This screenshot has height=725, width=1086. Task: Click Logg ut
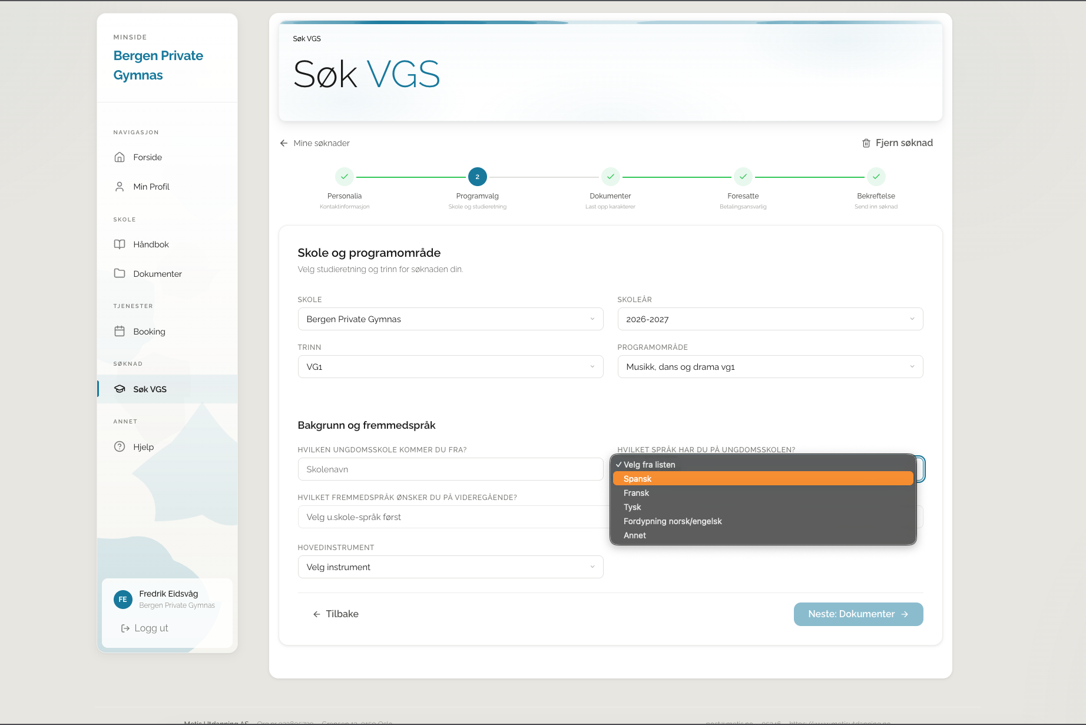point(145,628)
